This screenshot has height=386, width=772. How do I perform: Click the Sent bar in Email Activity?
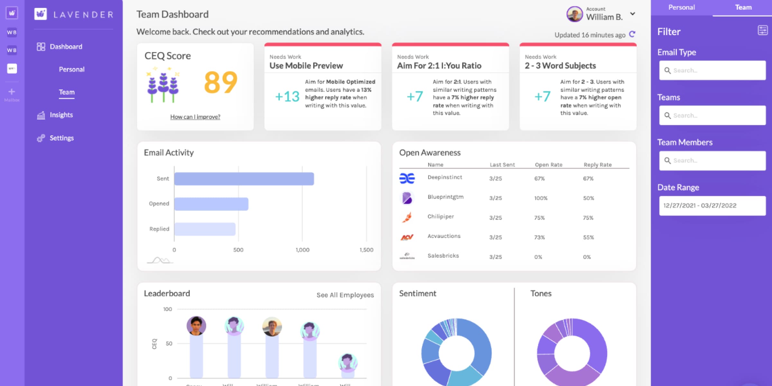tap(244, 179)
